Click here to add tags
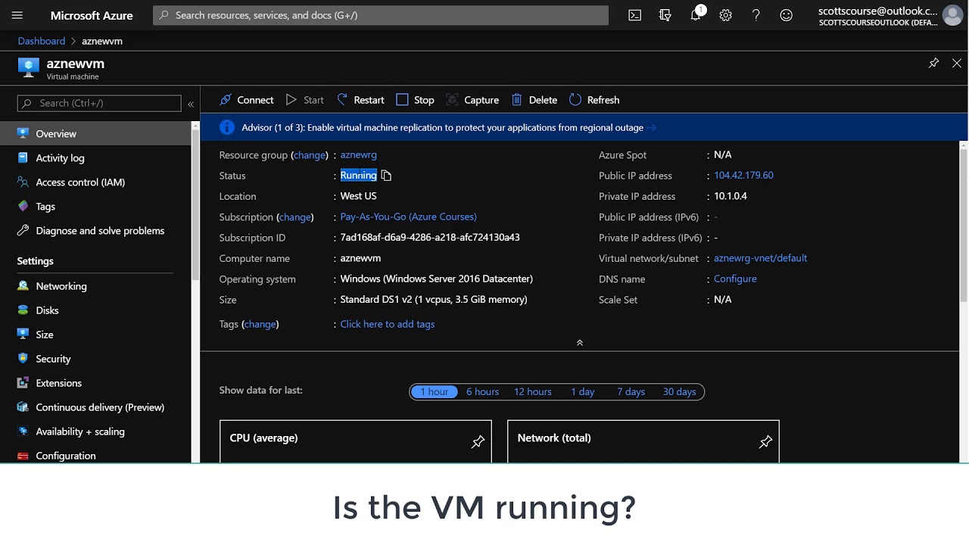 point(387,324)
